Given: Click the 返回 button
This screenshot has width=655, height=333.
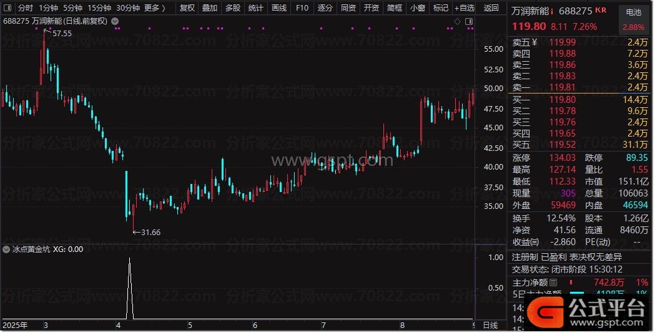Looking at the screenshot, I should [491, 8].
